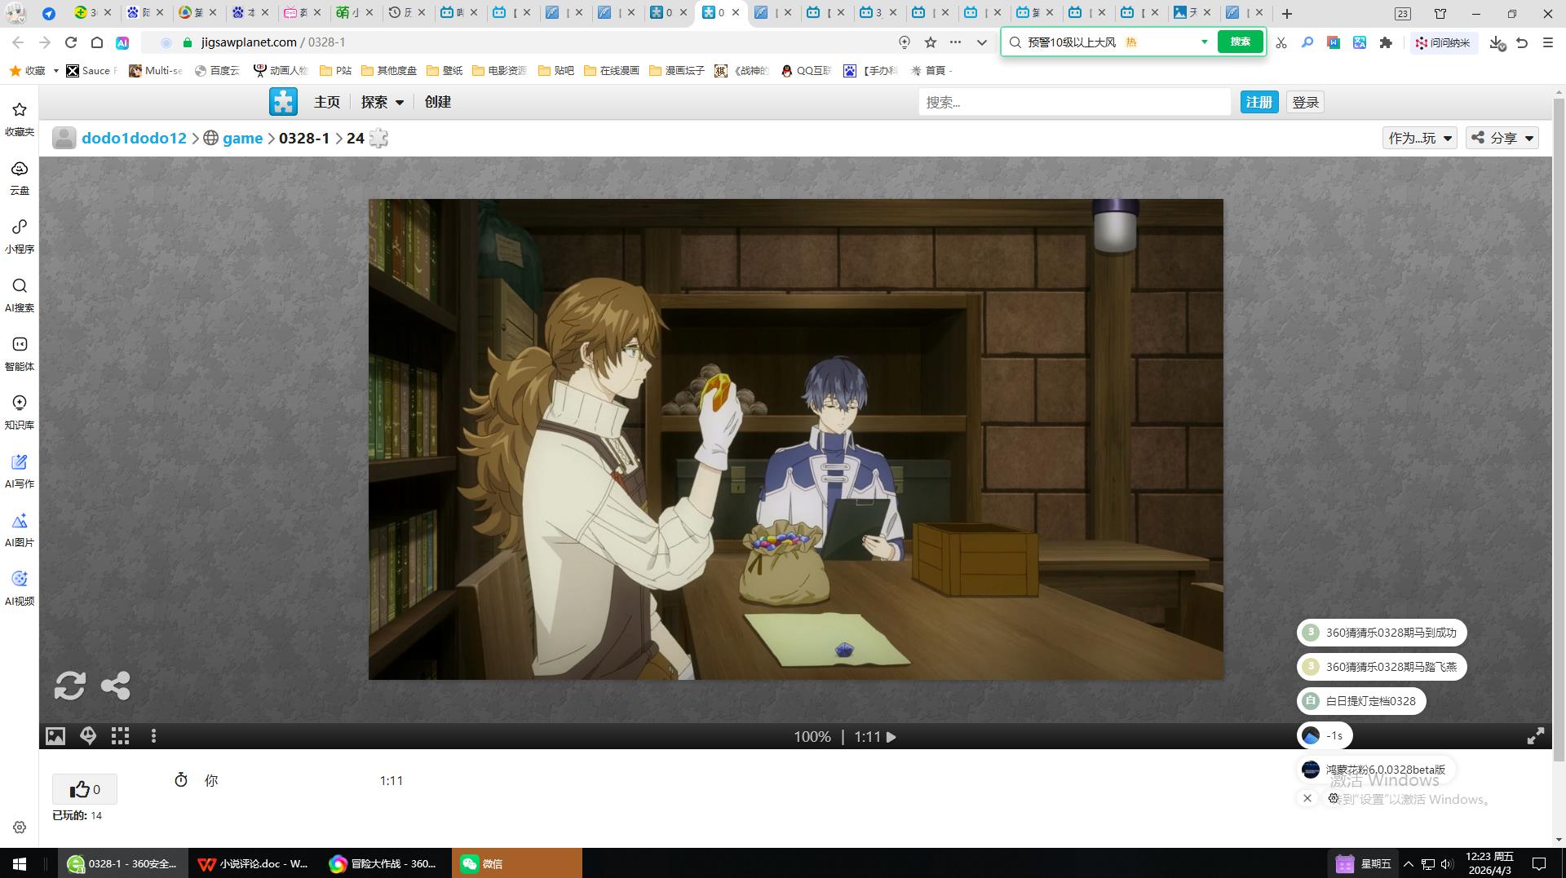Click the share icon over the puzzle area
The width and height of the screenshot is (1566, 878).
tap(116, 686)
